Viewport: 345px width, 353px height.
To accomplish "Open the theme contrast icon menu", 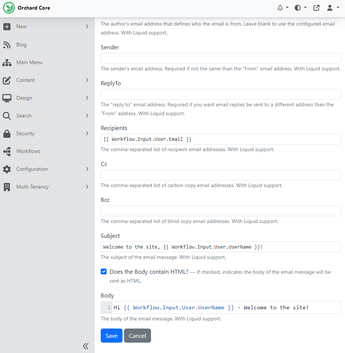I will tap(298, 8).
